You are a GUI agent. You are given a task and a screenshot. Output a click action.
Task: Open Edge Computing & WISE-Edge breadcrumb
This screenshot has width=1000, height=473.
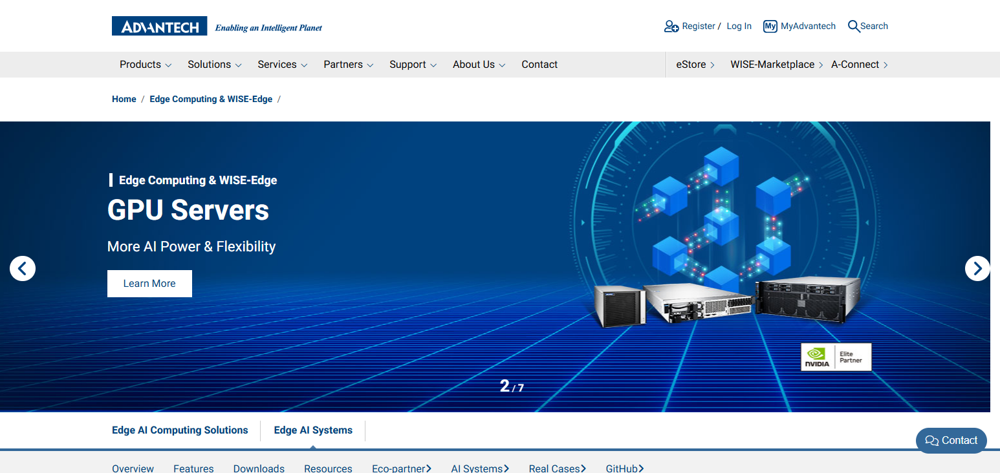211,99
